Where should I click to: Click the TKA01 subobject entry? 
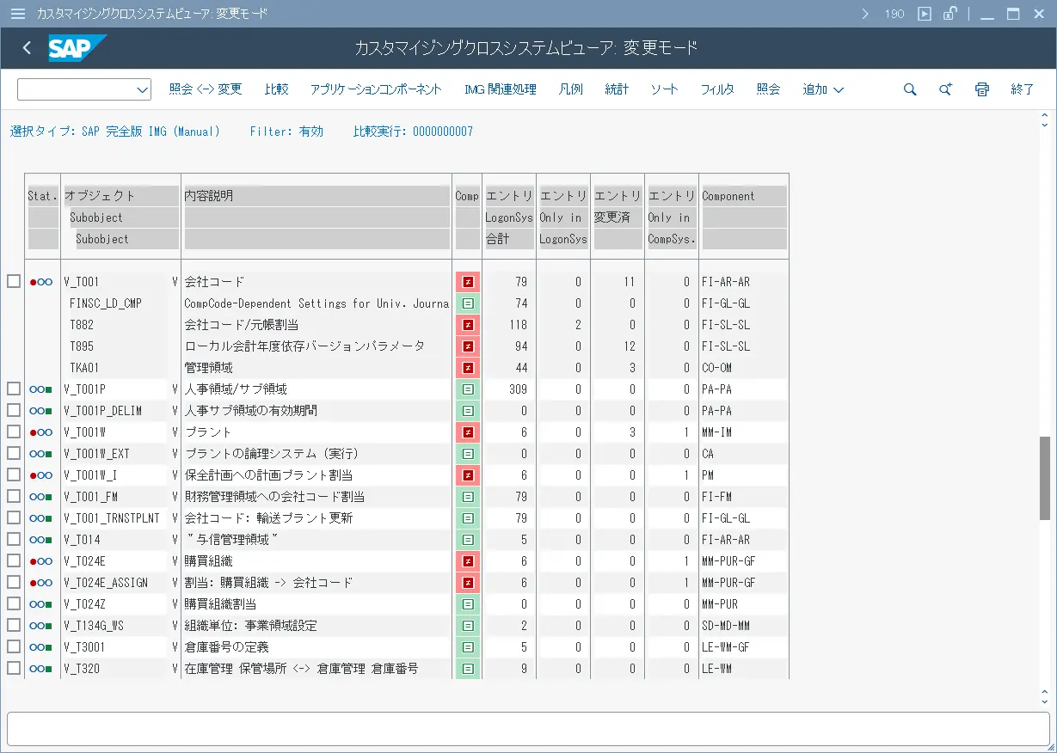point(84,368)
